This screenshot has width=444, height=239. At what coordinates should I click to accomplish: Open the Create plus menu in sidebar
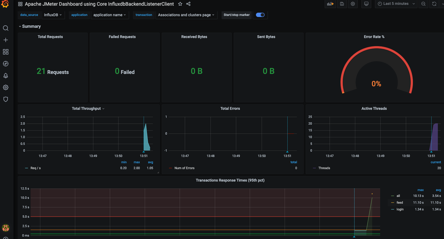[5, 40]
